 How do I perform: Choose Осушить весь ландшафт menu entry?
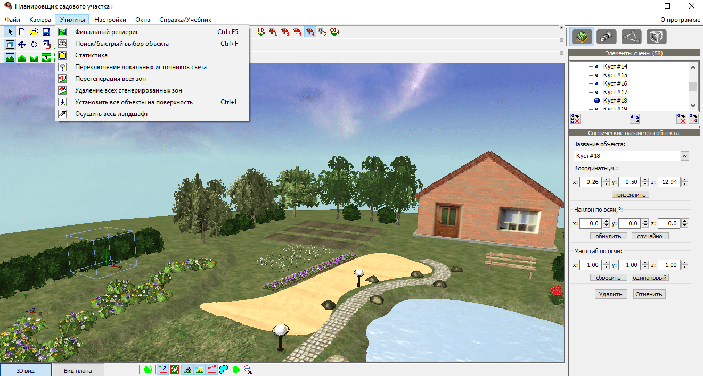click(x=152, y=114)
